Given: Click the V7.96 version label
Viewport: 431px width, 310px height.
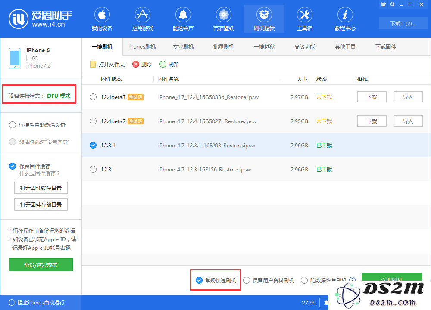Looking at the screenshot, I should click(309, 302).
